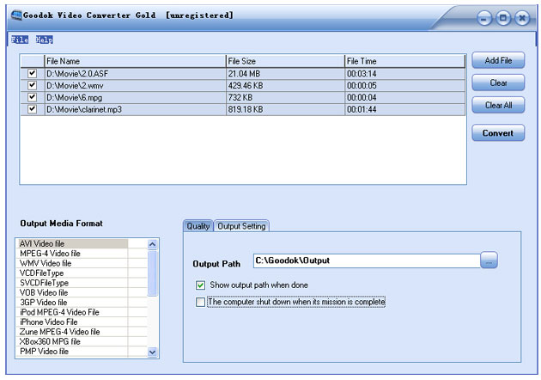The height and width of the screenshot is (380, 541).
Task: Select 3GP Video file format
Action: (72, 303)
